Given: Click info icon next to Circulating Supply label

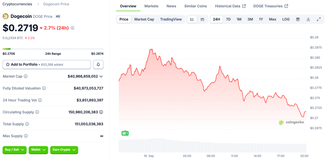Looking at the screenshot, I should (x=37, y=112).
